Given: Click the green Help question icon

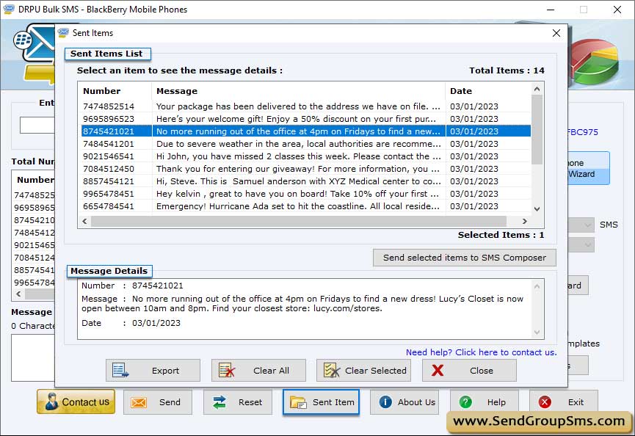Looking at the screenshot, I should coord(465,402).
